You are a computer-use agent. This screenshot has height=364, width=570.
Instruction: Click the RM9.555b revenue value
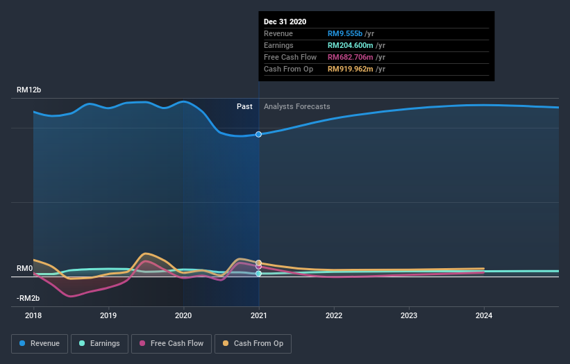pos(345,33)
